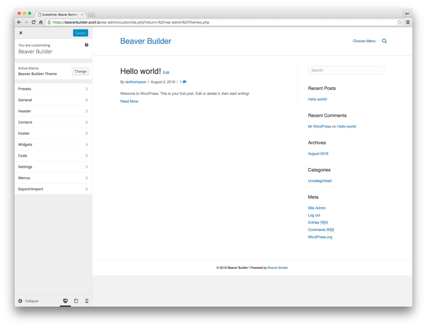427x327 pixels.
Task: Click the Ian profile button
Action: point(407,14)
